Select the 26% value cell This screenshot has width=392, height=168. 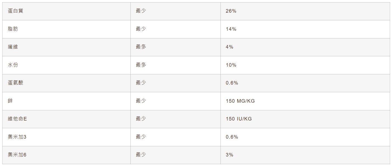click(231, 11)
